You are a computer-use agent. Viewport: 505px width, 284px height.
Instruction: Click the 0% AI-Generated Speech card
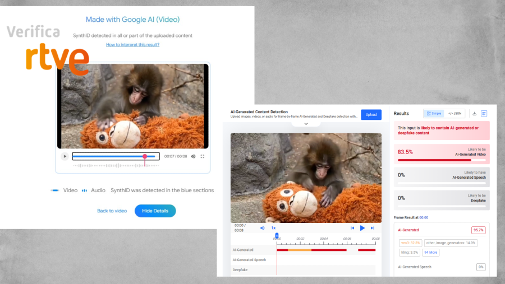tap(442, 177)
